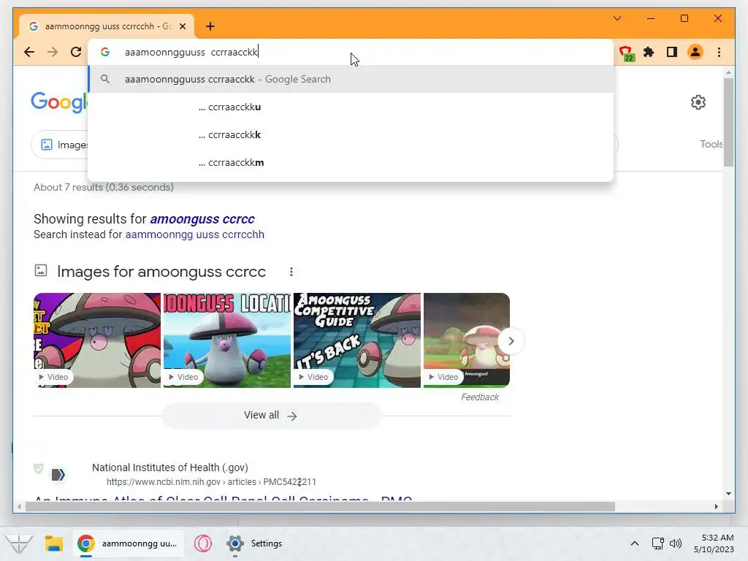
Task: Search instead for aammoonngg uuss ccrrcchh
Action: coord(194,234)
